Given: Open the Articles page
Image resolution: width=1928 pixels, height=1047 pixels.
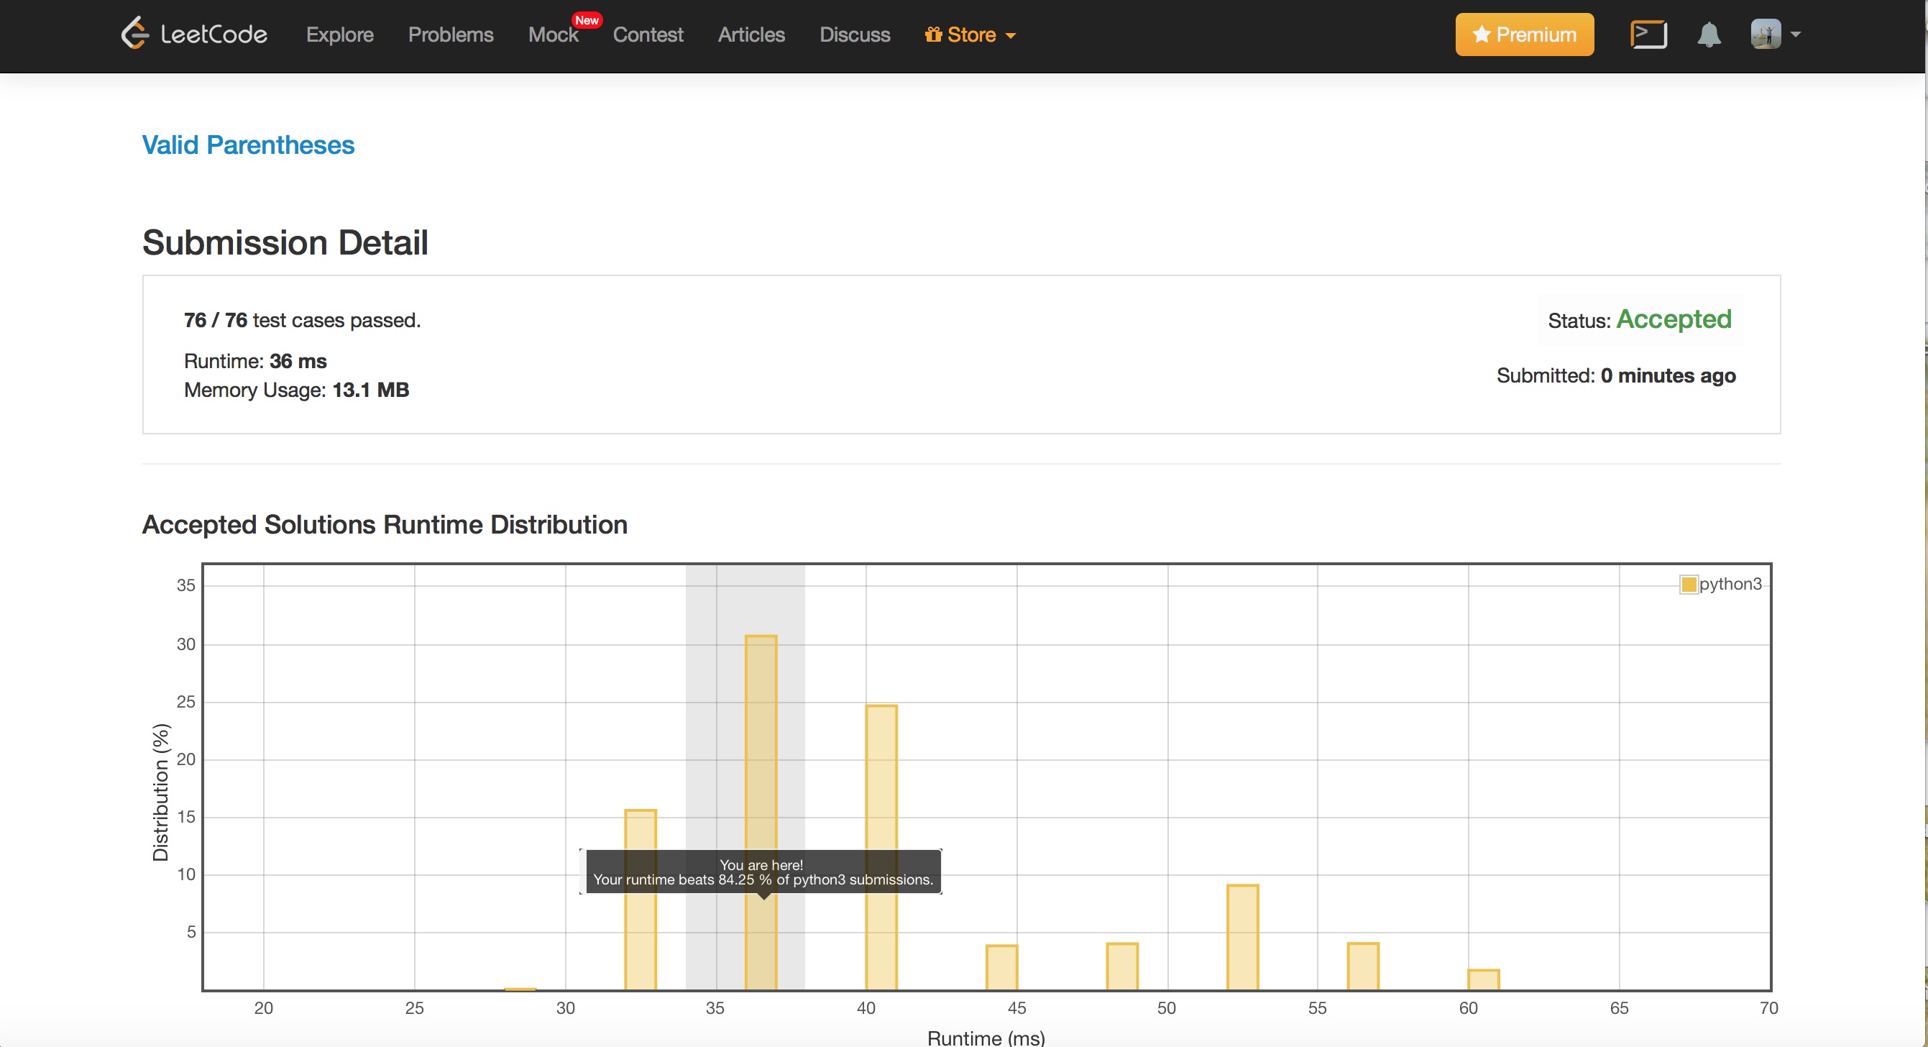Looking at the screenshot, I should tap(750, 35).
